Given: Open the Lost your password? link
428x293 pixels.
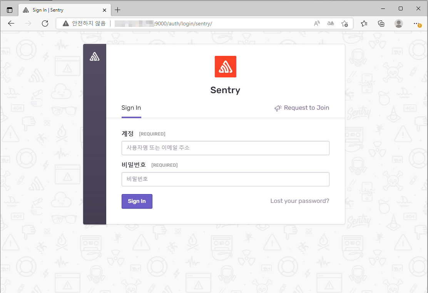Looking at the screenshot, I should tap(300, 201).
